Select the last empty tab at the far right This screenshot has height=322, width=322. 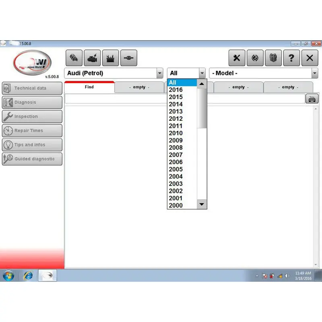(x=288, y=87)
